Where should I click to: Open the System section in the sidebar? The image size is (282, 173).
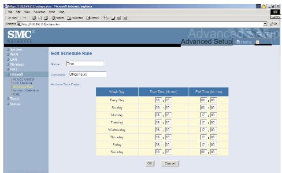(16, 49)
